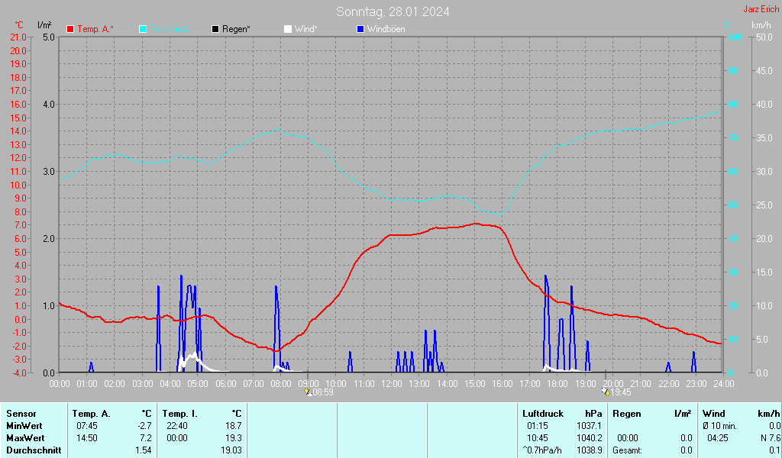Click the 'Luftdruck' column header
Image resolution: width=782 pixels, height=458 pixels.
click(x=543, y=414)
